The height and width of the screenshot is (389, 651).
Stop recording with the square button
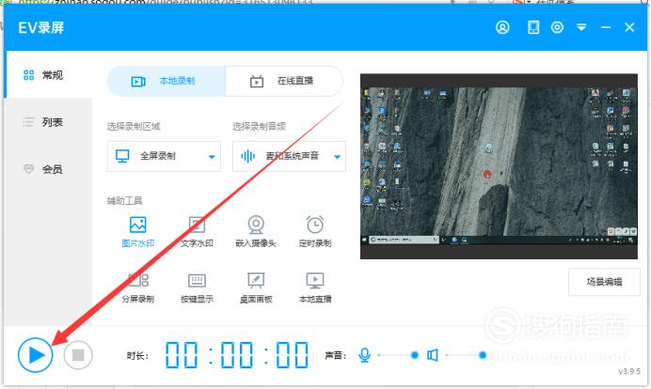coord(78,355)
